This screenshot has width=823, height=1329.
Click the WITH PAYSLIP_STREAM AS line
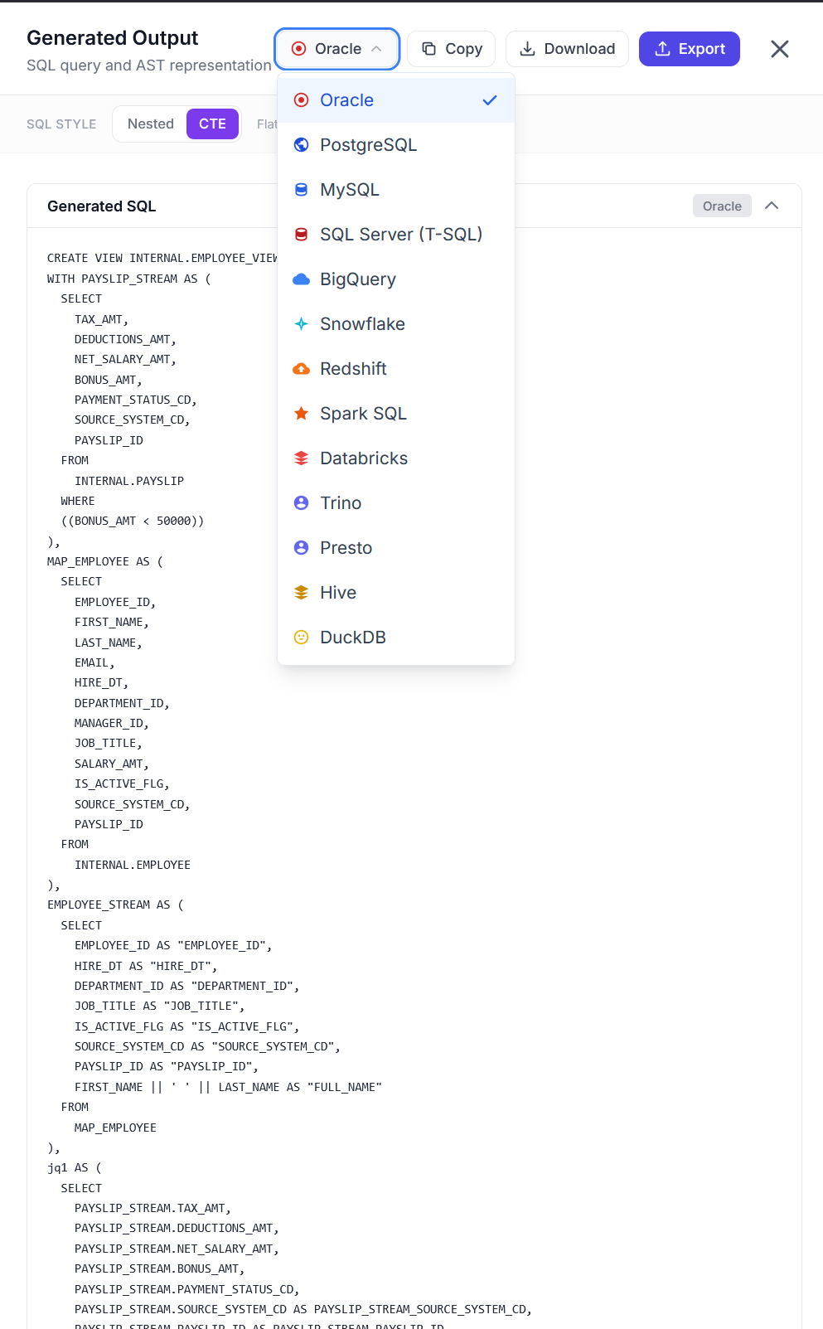(129, 279)
